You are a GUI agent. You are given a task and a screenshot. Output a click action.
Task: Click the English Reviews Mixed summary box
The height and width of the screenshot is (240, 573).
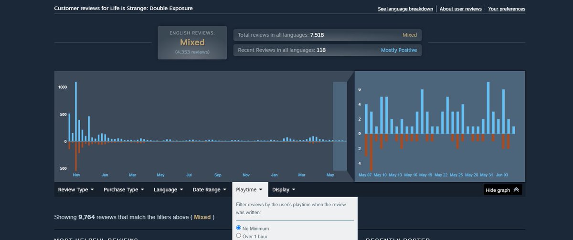[x=192, y=42]
